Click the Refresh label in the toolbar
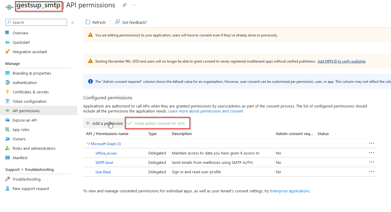 pyautogui.click(x=99, y=22)
